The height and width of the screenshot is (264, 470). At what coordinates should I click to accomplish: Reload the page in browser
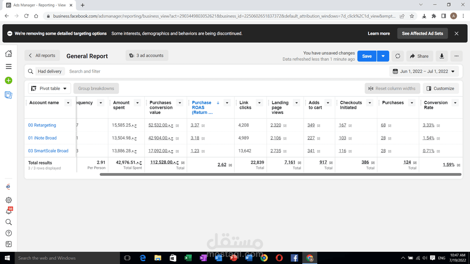(x=26, y=16)
